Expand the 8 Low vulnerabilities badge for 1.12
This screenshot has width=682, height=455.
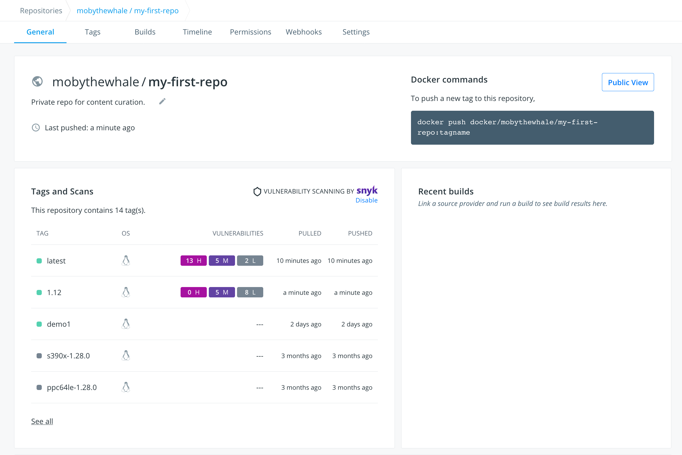[250, 292]
